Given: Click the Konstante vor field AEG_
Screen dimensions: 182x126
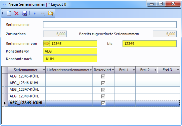Looking at the screenshot, I should point(70,51).
